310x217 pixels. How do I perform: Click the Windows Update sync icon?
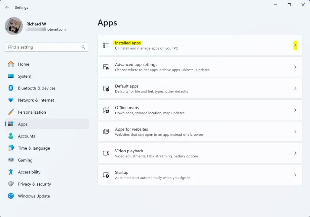coord(11,196)
